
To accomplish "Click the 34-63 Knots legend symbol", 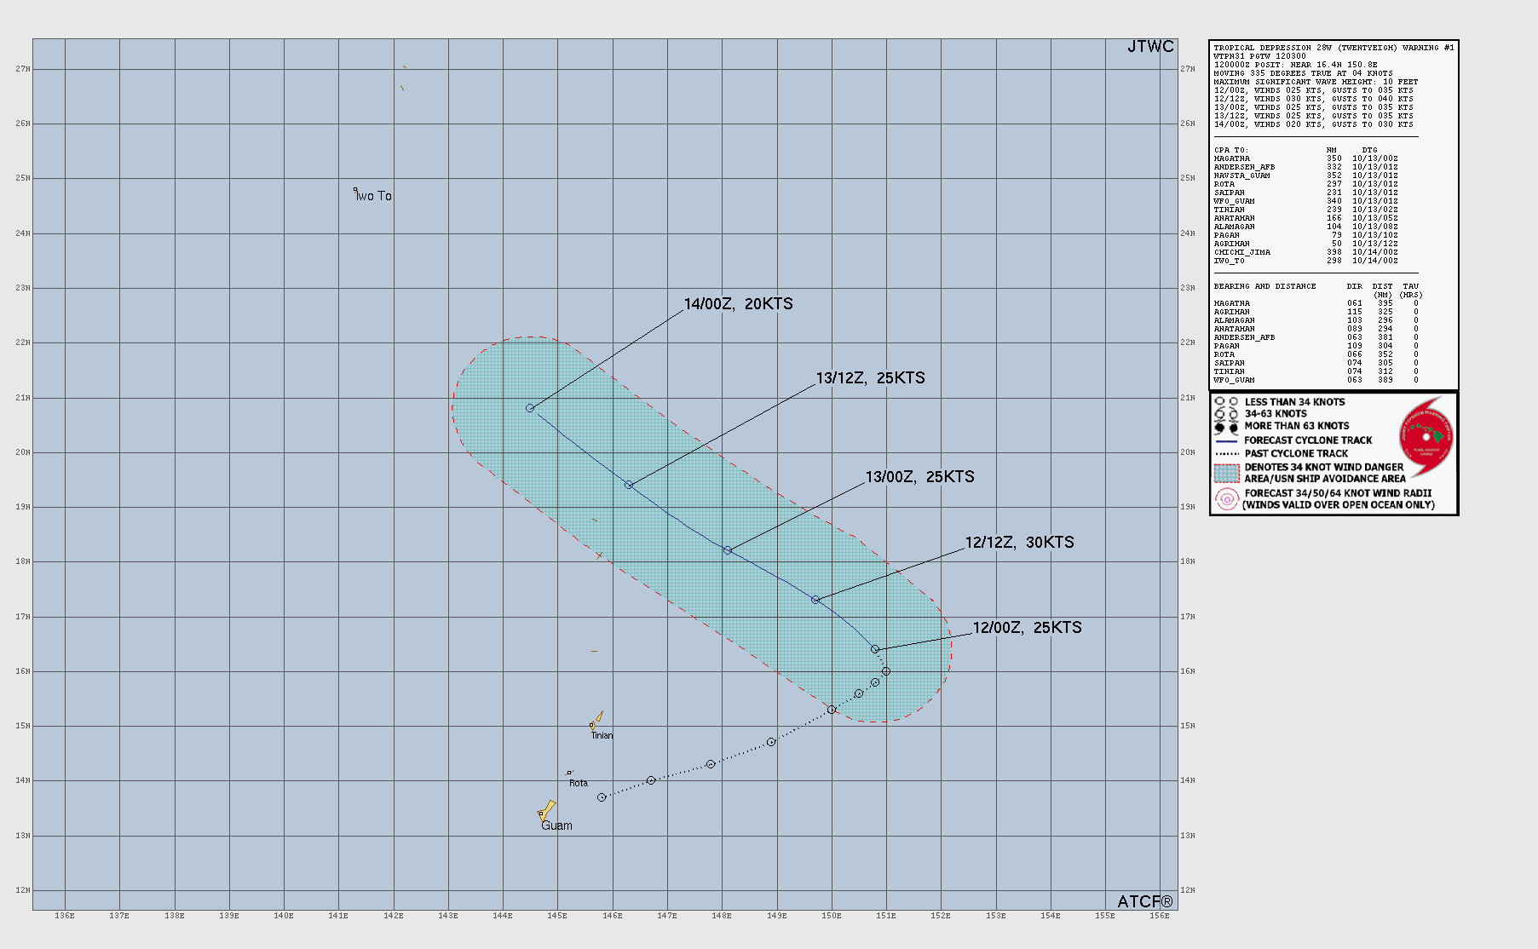I will pyautogui.click(x=1226, y=414).
